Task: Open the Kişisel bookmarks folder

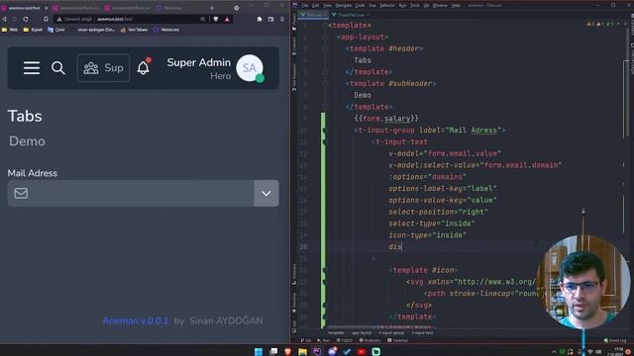Action: [33, 30]
